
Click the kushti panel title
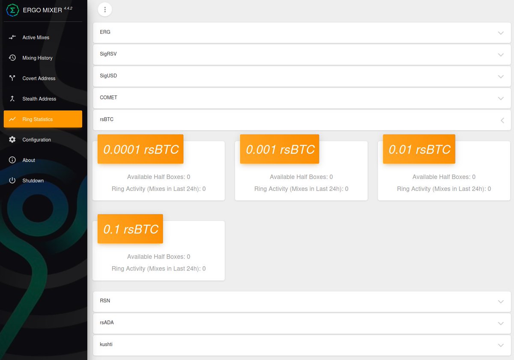(x=106, y=345)
